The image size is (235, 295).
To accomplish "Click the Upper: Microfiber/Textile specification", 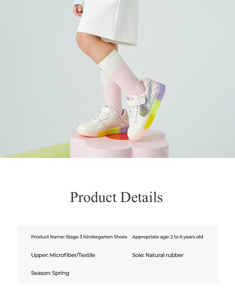I will point(63,255).
